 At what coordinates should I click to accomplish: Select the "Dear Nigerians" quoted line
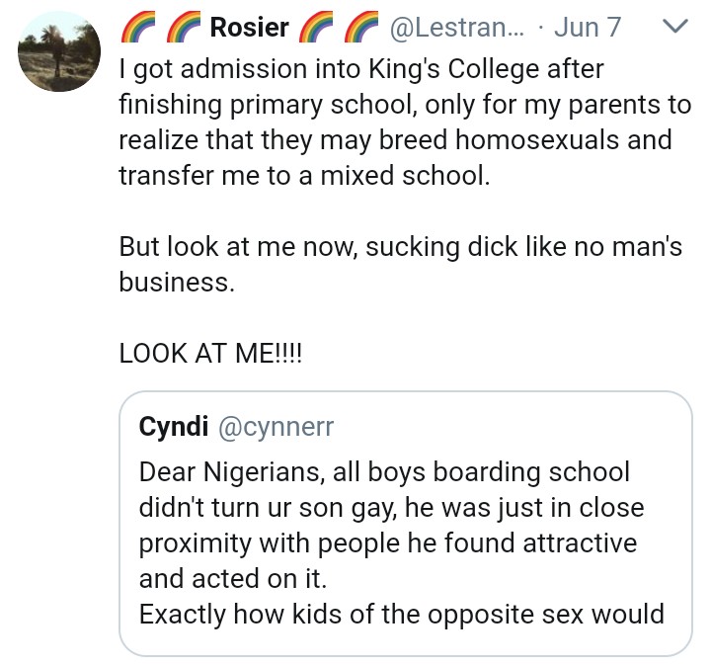tap(385, 472)
